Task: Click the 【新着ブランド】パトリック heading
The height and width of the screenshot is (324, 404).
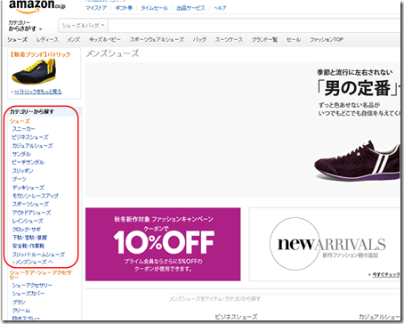Action: [40, 54]
